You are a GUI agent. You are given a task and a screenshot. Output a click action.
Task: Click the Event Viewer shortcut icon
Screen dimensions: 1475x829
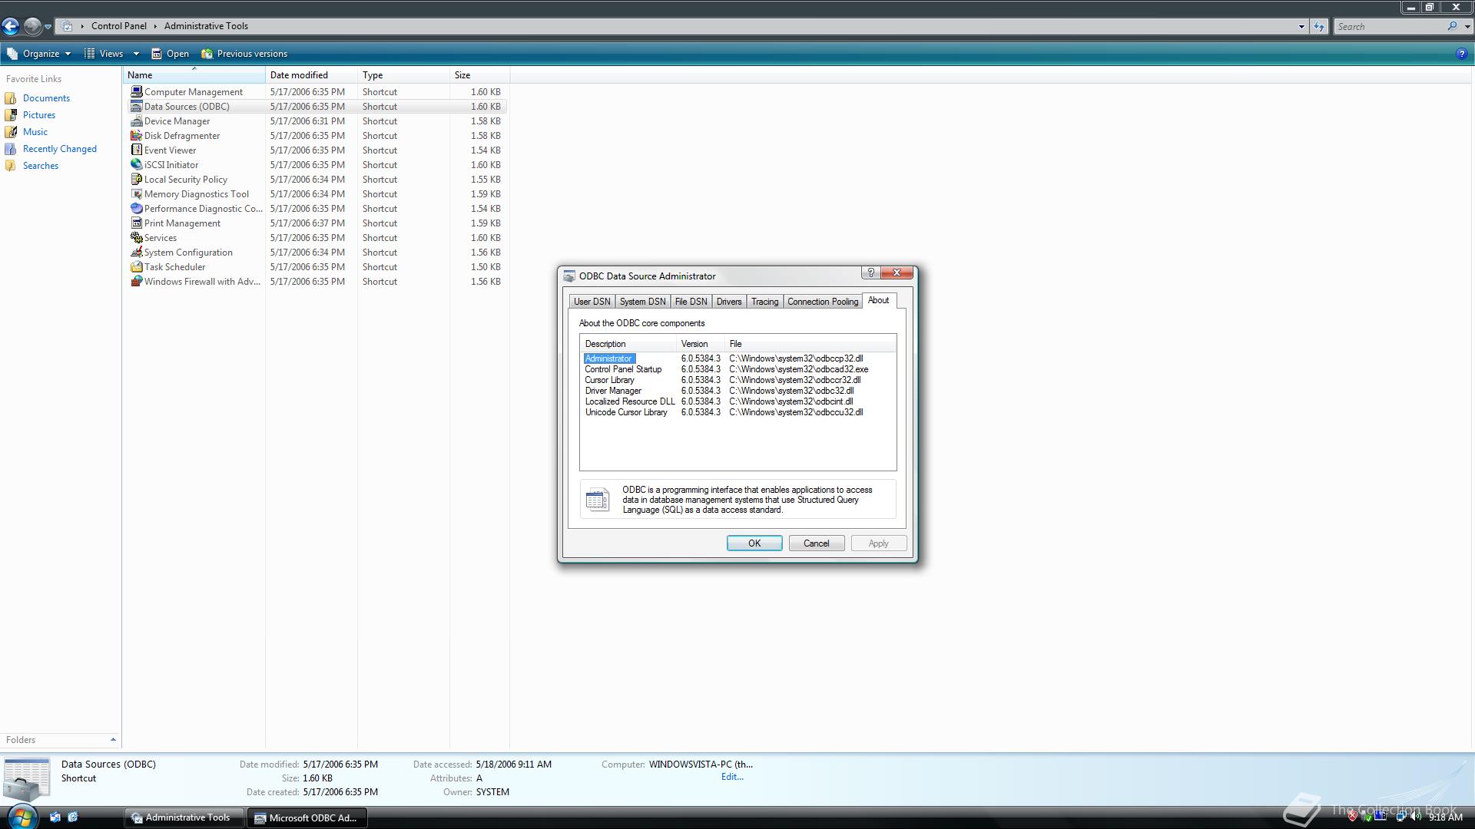(137, 150)
